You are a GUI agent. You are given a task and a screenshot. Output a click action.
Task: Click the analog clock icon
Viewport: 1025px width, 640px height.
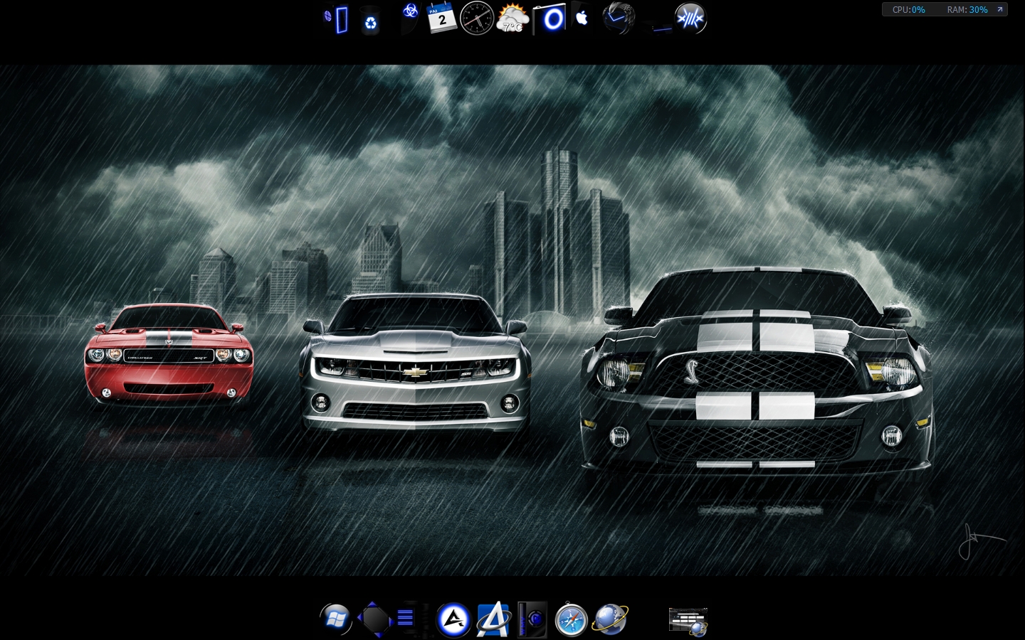pos(476,18)
